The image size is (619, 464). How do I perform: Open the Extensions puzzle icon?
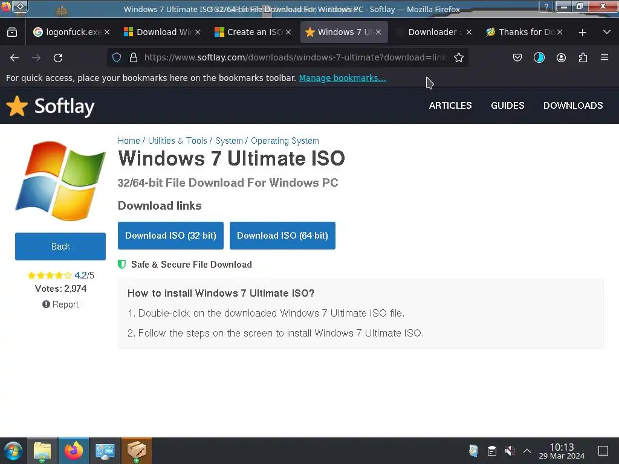(x=583, y=57)
